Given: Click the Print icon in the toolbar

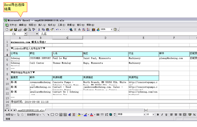Looking at the screenshot, I should click(x=25, y=29).
